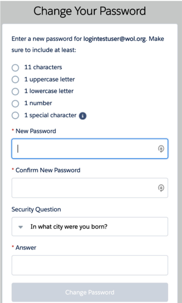The image size is (182, 303).
Task: Select the 11 characters indicator circle
Action: coord(15,68)
